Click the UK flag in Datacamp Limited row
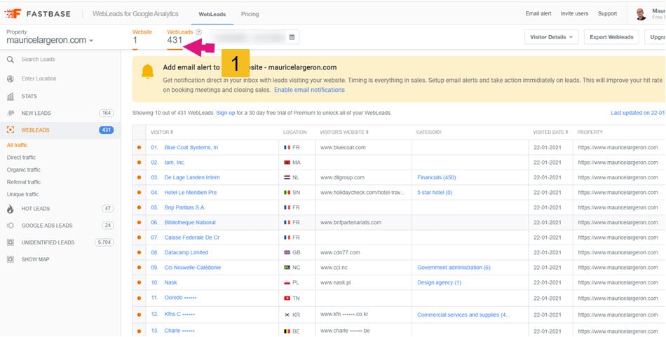 (x=287, y=252)
